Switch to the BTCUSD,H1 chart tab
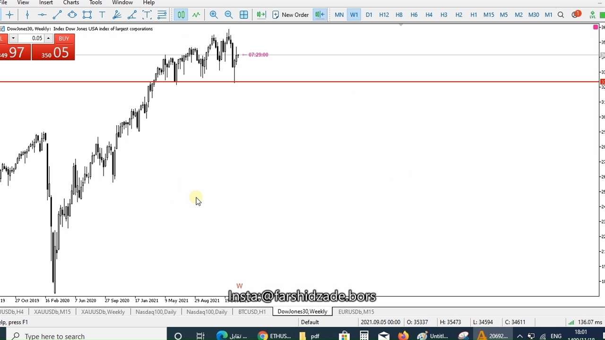This screenshot has height=340, width=605. click(x=252, y=312)
